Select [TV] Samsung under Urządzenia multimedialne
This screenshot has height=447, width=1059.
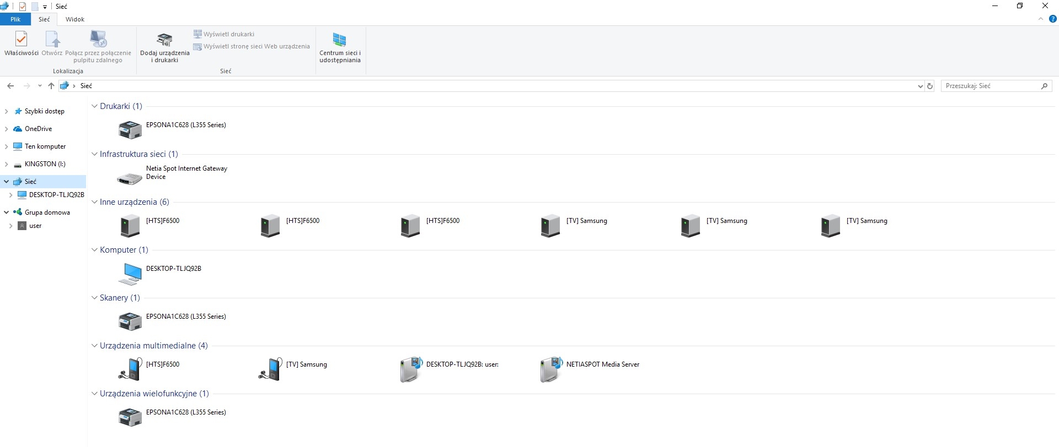[293, 369]
